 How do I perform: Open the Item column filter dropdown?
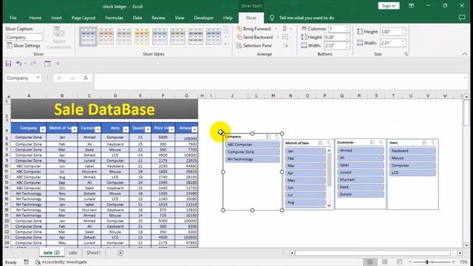click(x=126, y=129)
